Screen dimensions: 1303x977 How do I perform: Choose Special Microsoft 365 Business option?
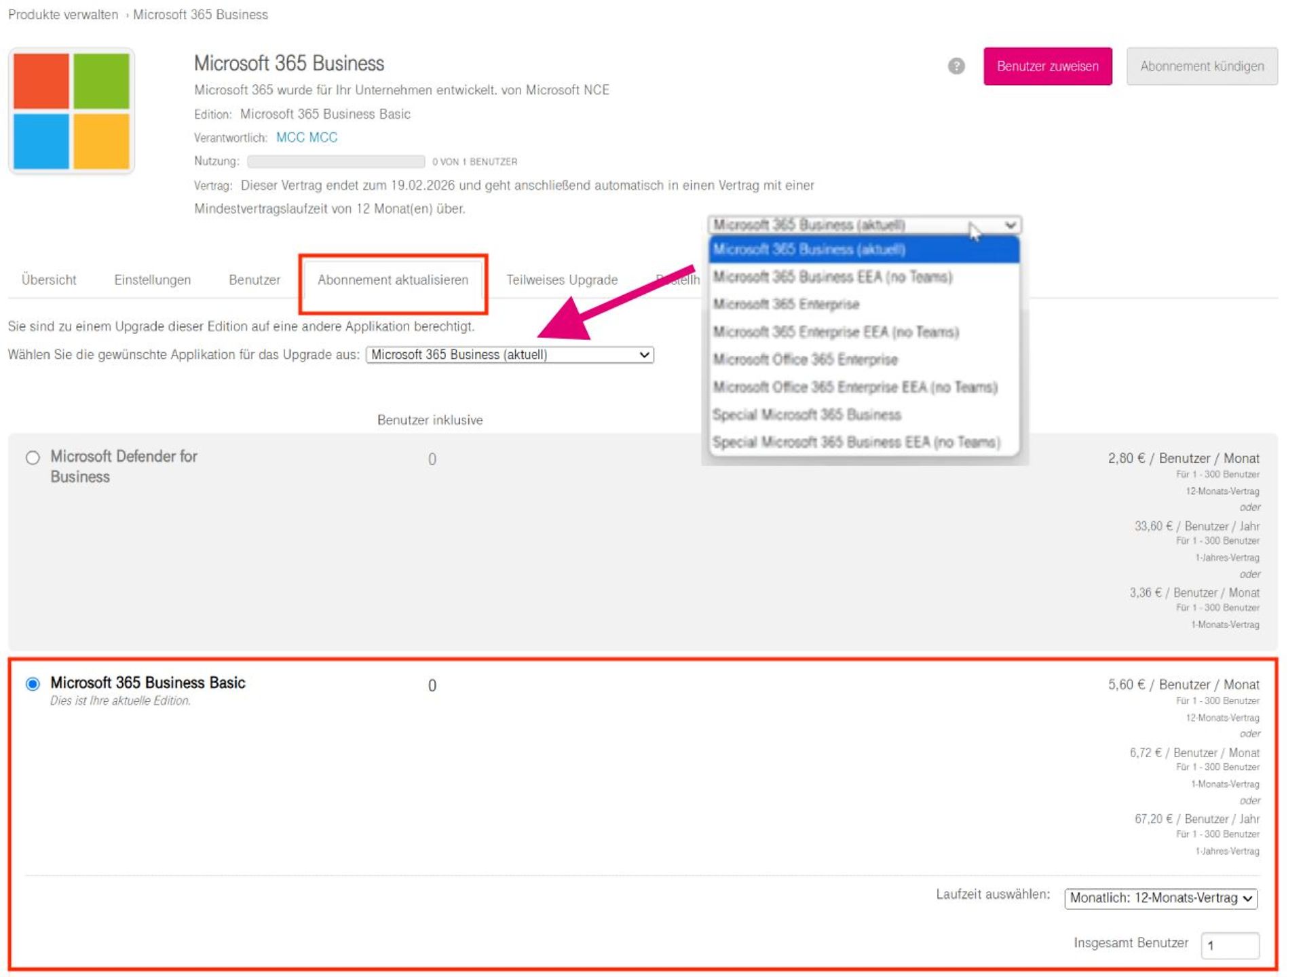point(864,415)
